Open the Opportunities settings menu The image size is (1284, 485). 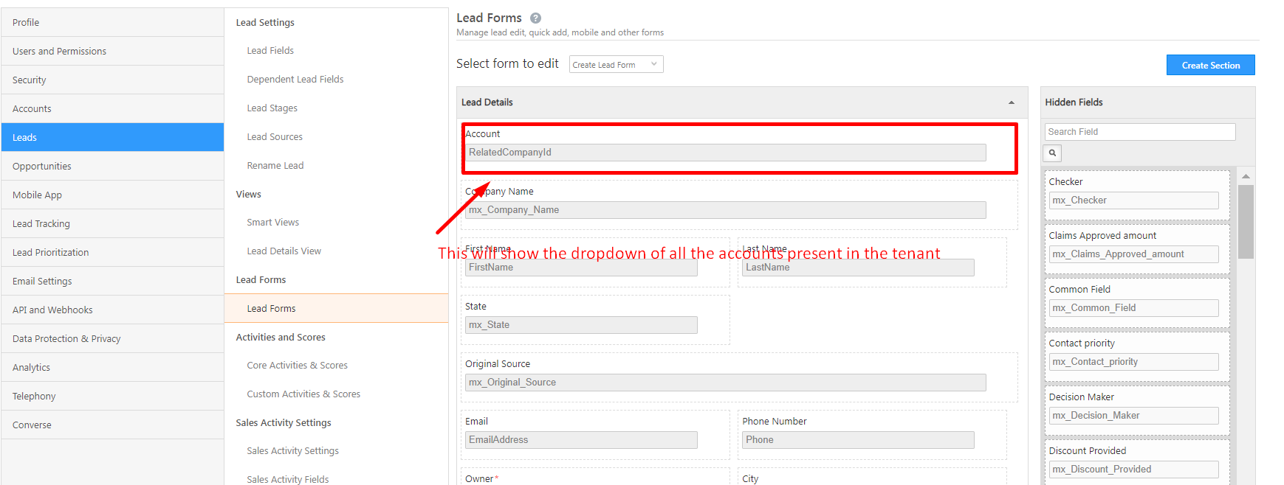tap(42, 167)
